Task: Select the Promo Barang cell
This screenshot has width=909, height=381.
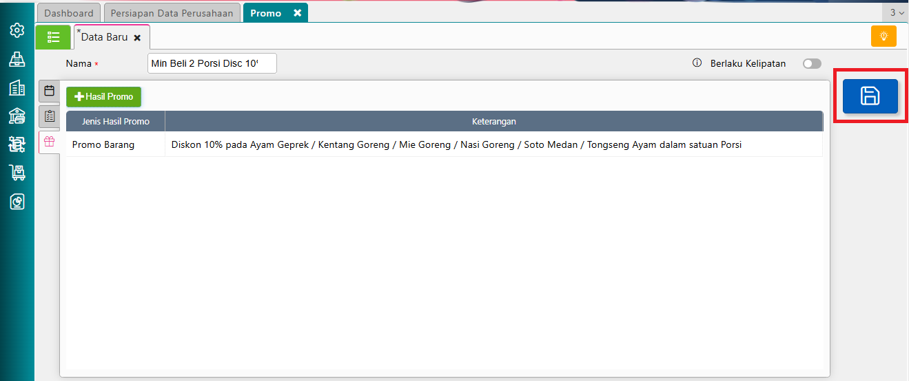Action: point(116,144)
